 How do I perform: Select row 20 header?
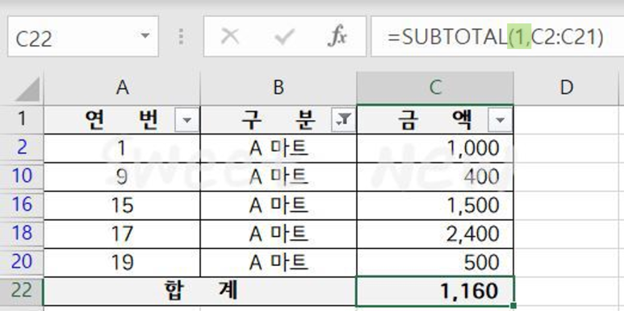[22, 262]
